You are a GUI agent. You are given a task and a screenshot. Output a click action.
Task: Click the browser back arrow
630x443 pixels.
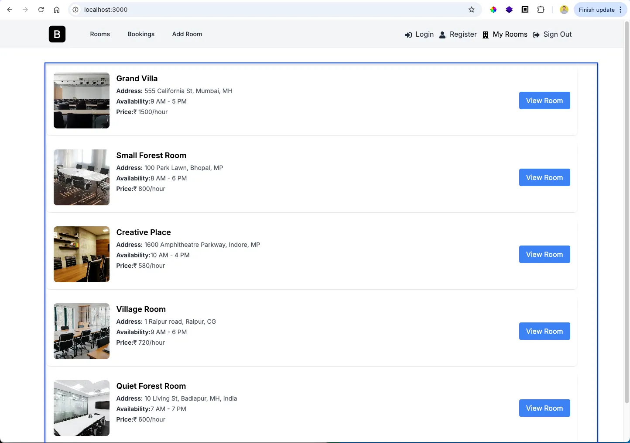tap(10, 10)
